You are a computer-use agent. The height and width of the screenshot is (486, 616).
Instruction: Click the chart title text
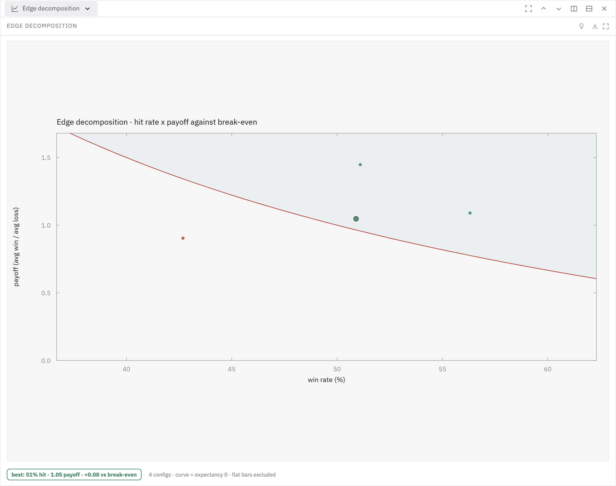157,122
